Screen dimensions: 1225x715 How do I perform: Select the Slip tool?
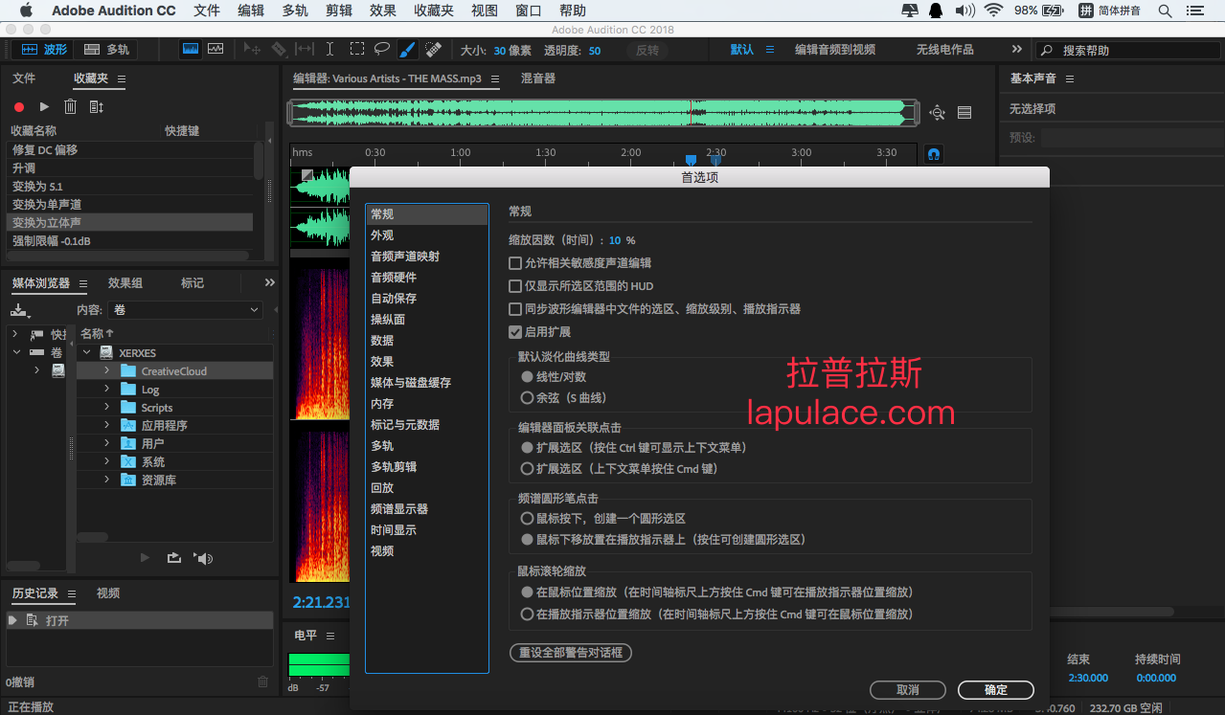[305, 49]
